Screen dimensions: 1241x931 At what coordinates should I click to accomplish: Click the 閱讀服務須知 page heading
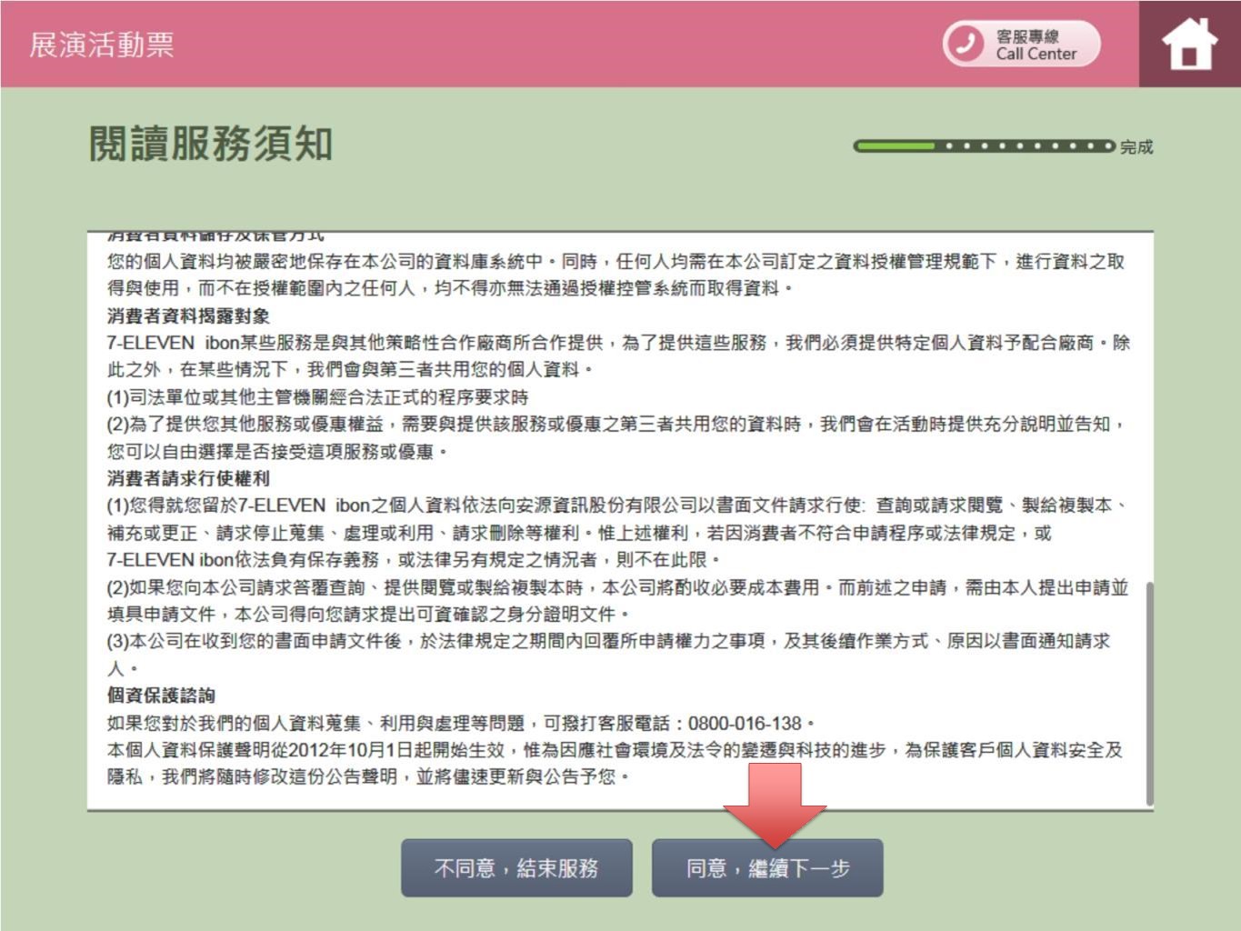pos(211,144)
